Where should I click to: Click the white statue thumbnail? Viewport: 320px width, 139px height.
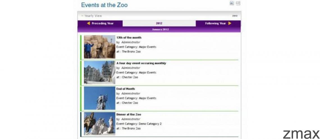tap(99, 124)
